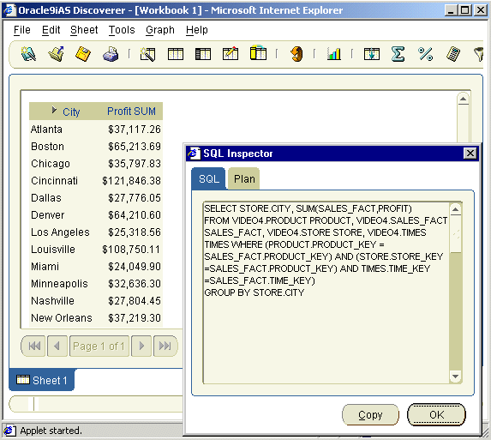The height and width of the screenshot is (440, 491).
Task: Refresh the sheet using the orange arrow icon
Action: click(x=296, y=54)
